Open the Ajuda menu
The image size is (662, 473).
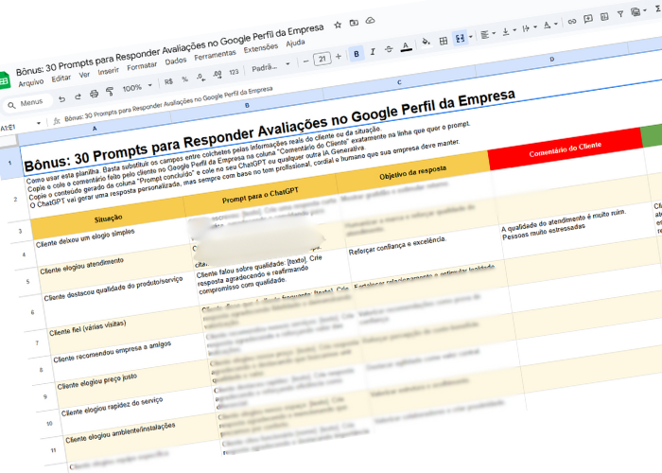(x=295, y=43)
